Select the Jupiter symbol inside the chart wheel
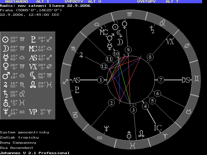The image size is (207, 155). (81, 56)
